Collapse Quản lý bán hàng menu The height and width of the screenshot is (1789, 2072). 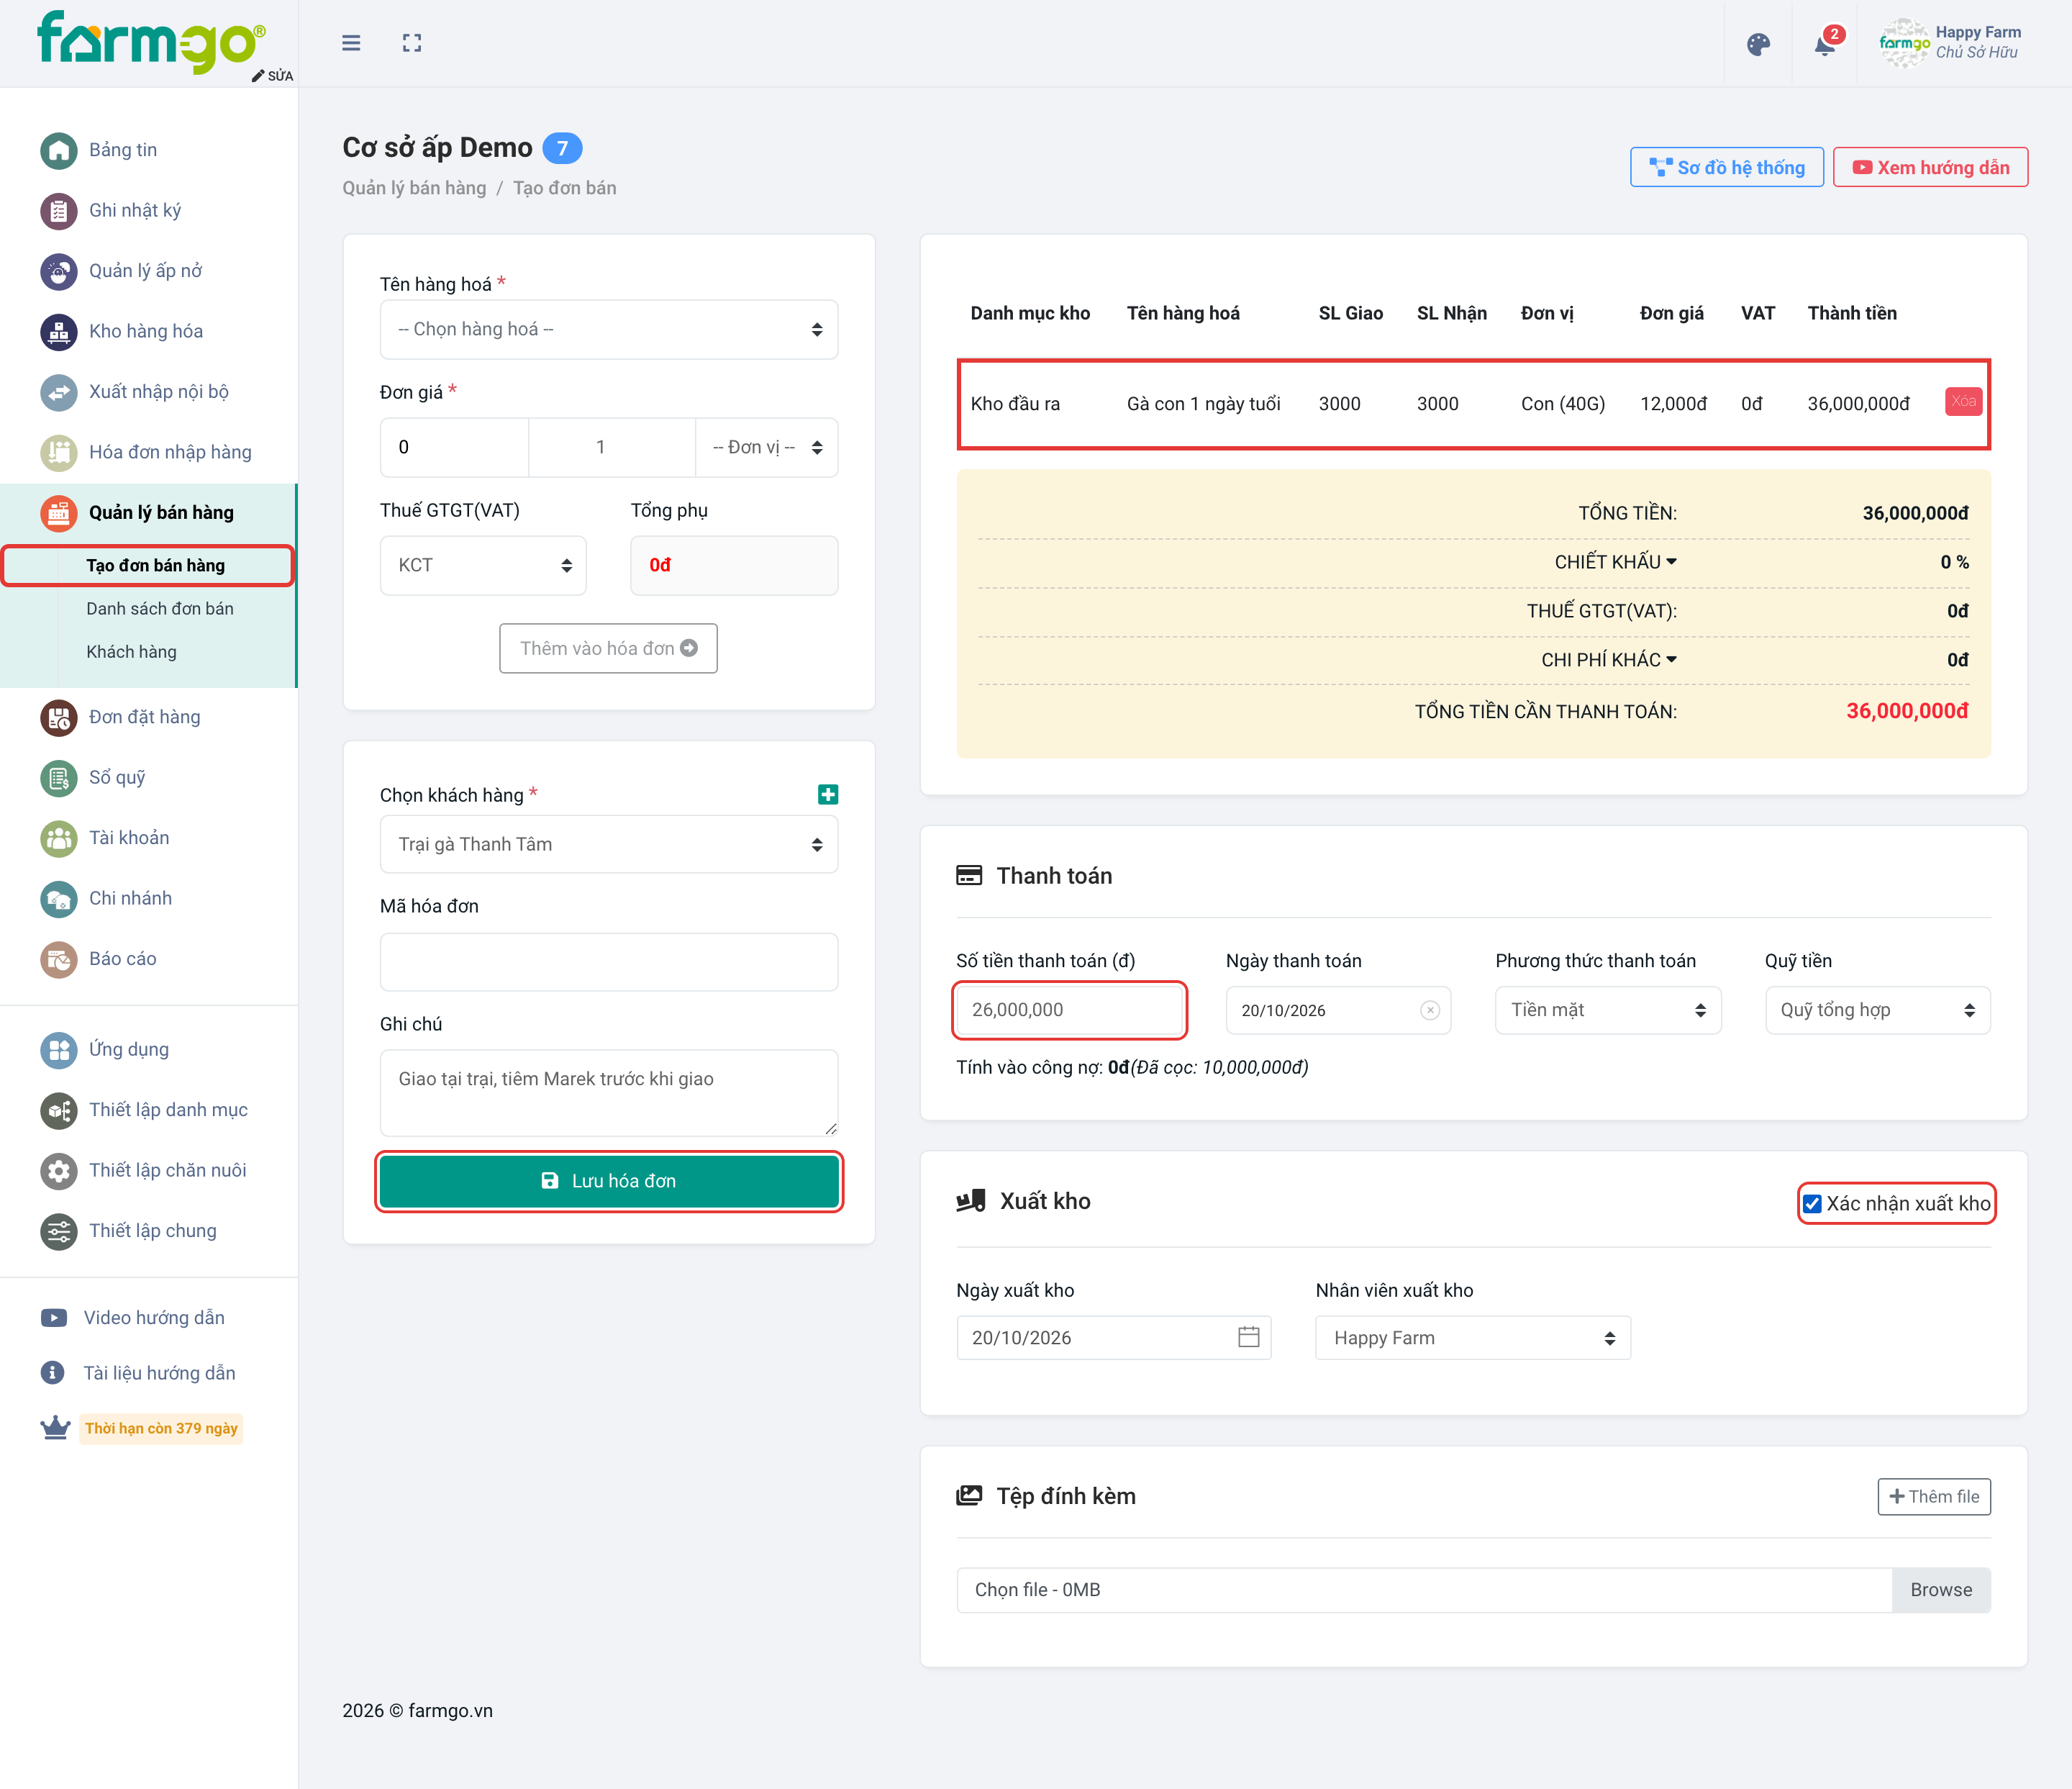click(x=148, y=513)
